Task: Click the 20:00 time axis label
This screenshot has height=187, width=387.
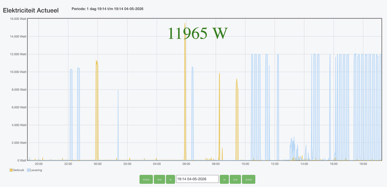Action: point(39,164)
